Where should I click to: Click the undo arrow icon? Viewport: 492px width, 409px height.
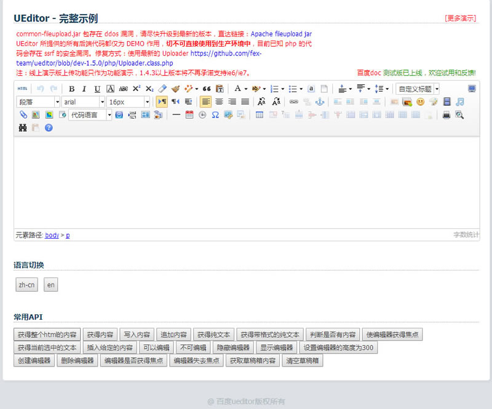click(x=41, y=89)
